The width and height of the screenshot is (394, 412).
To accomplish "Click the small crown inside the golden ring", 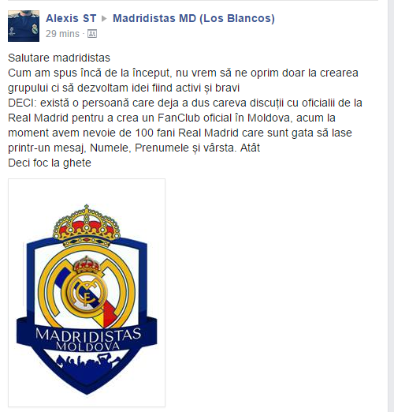I will coord(87,264).
